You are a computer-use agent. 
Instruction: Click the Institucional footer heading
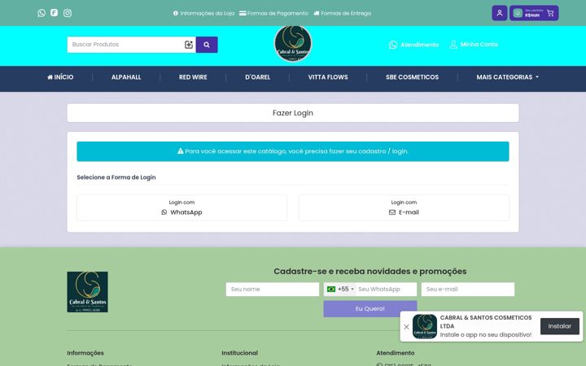tap(240, 353)
